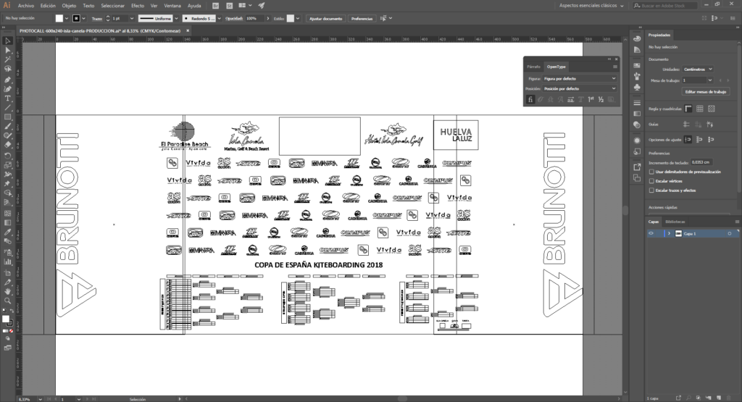Click the Opacidad label link
The height and width of the screenshot is (402, 742).
pos(234,18)
